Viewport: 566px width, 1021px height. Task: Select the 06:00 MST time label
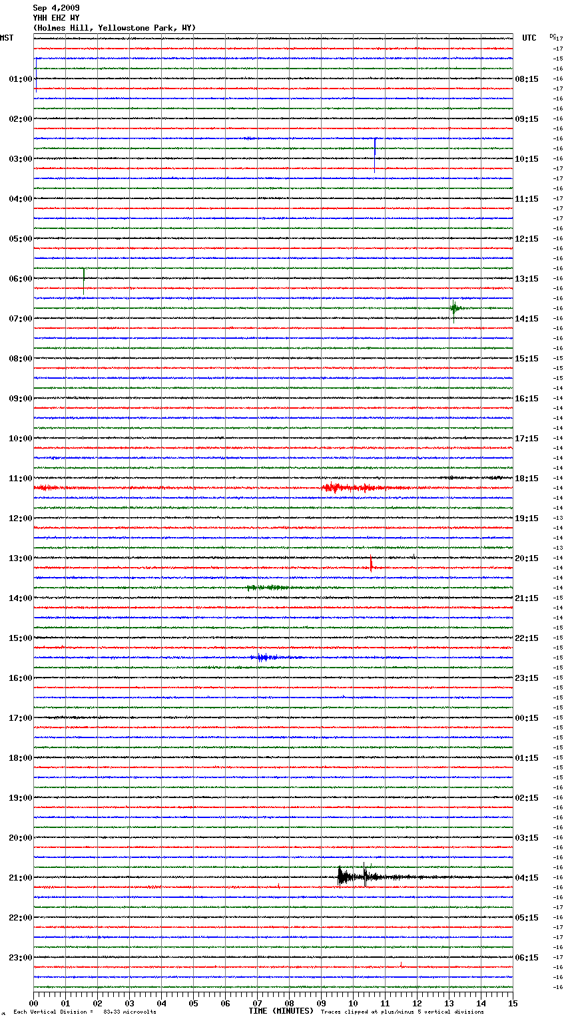21,279
